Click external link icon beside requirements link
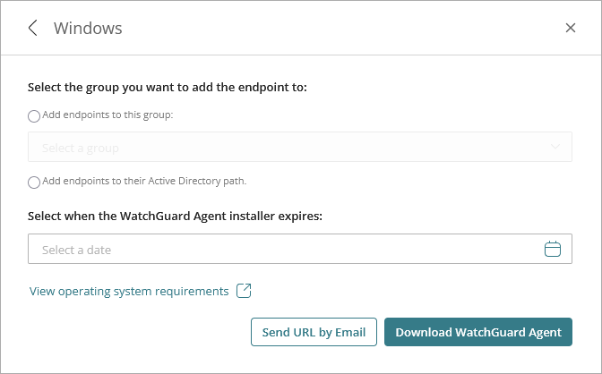Image resolution: width=602 pixels, height=374 pixels. pyautogui.click(x=244, y=291)
